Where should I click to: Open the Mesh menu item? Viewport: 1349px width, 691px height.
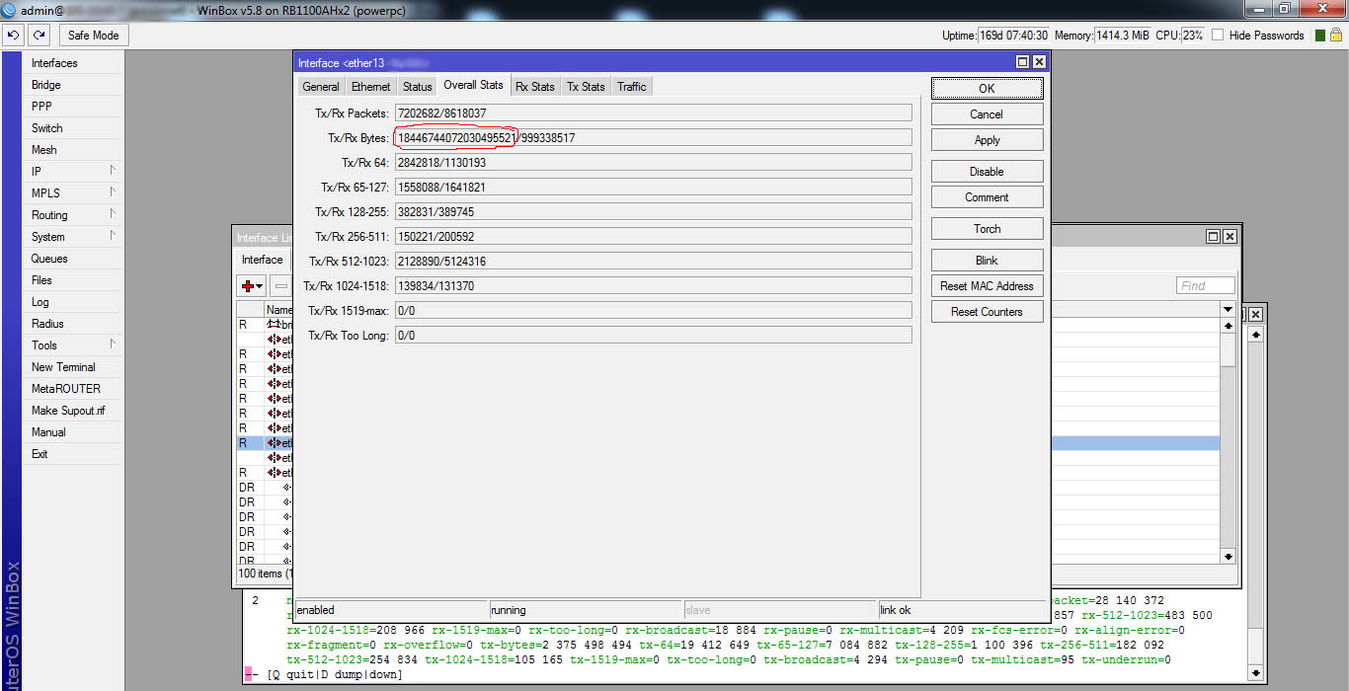pos(74,150)
